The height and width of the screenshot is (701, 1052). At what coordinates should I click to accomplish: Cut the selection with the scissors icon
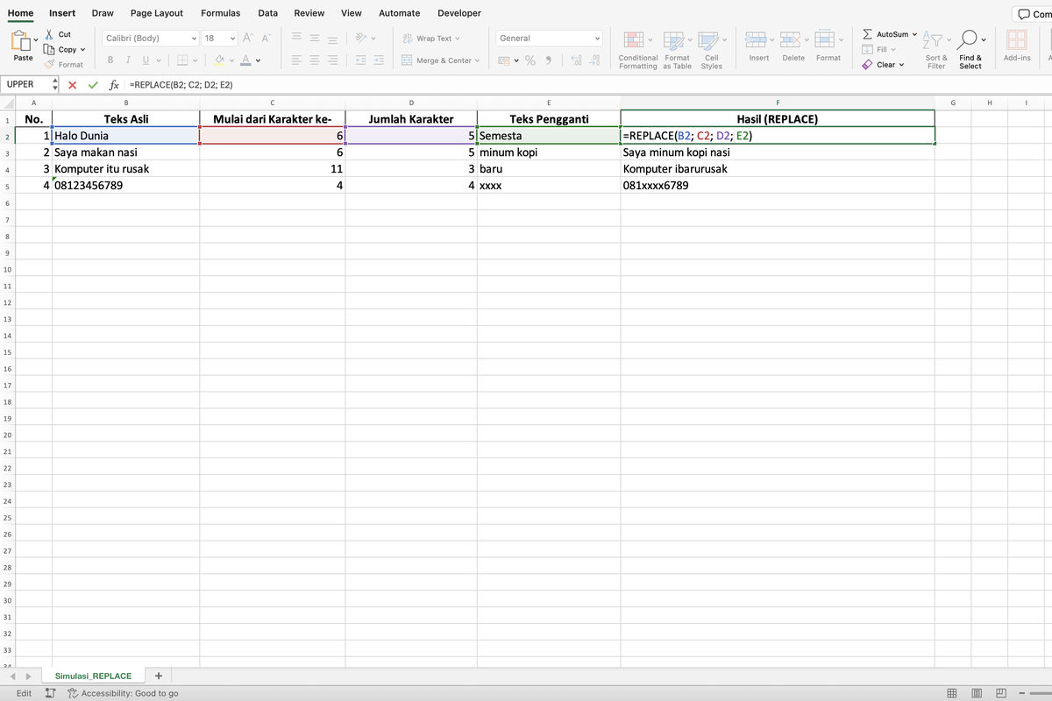click(x=50, y=34)
